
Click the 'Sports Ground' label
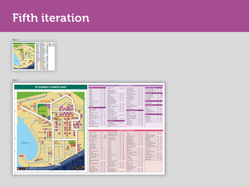42,111
